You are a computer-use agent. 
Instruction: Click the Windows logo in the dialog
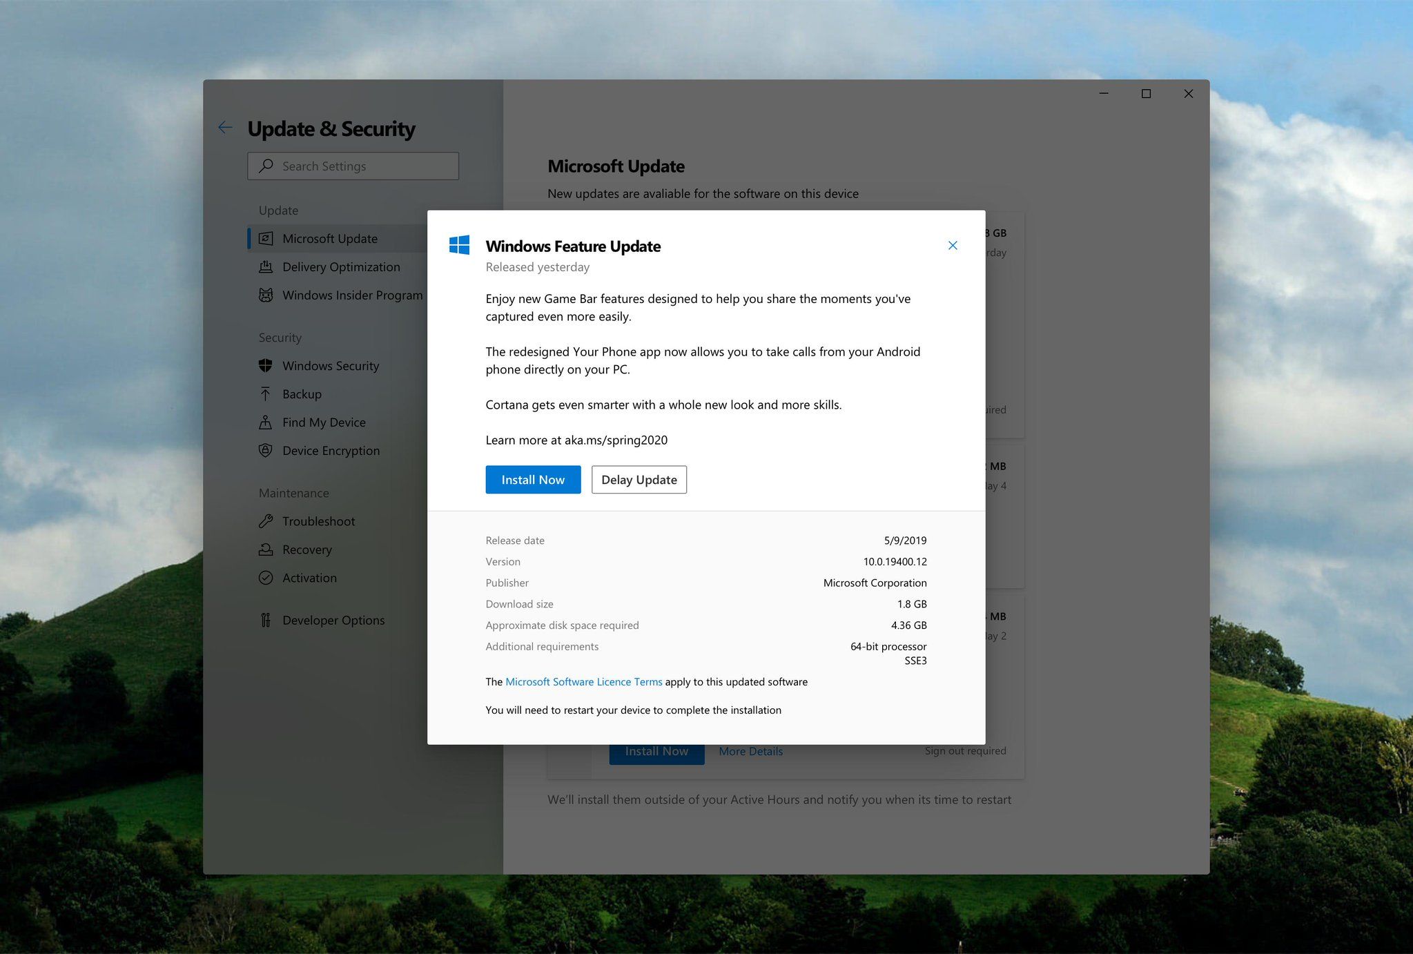459,245
